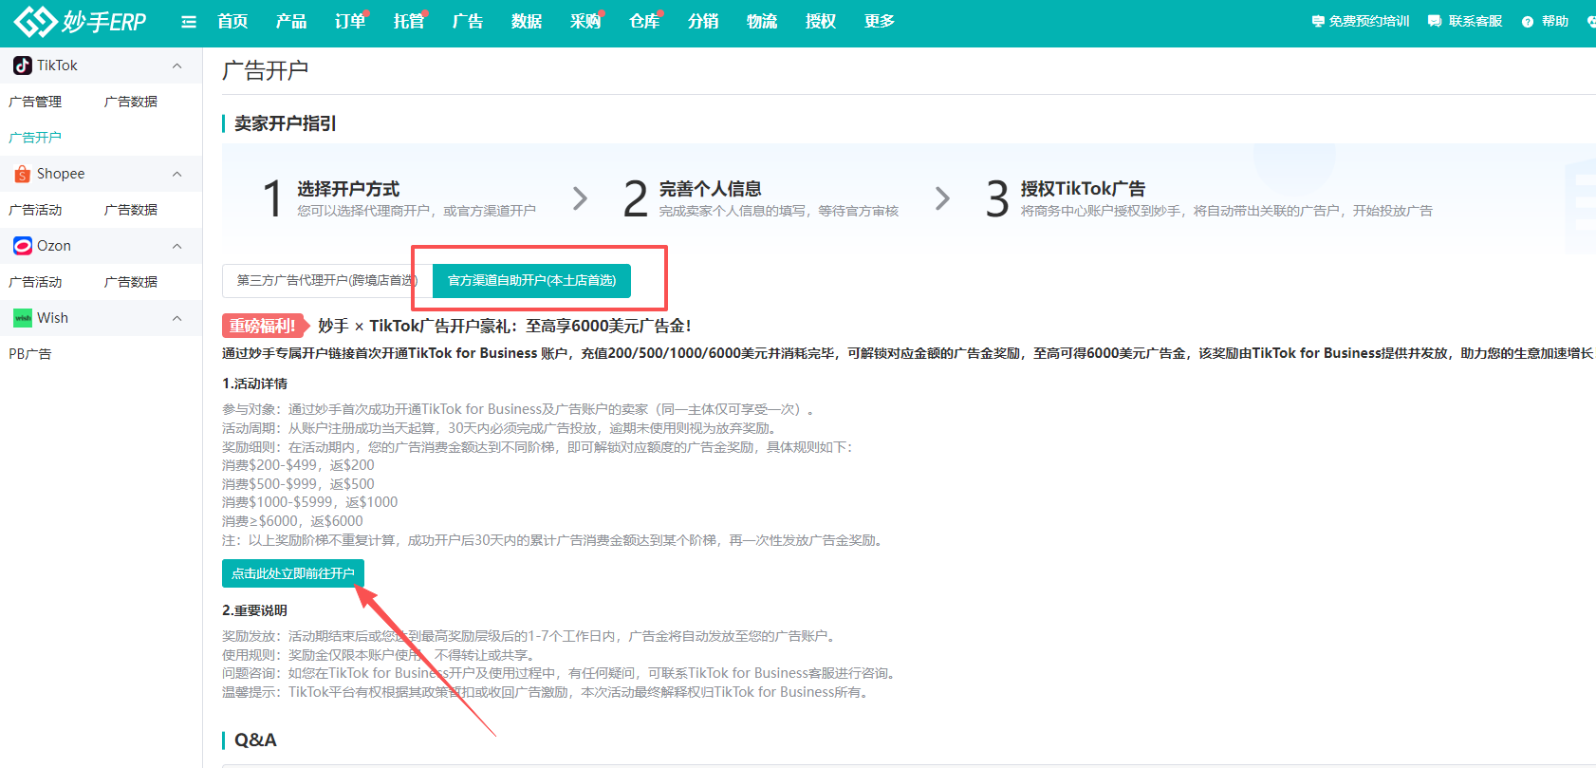Screen dimensions: 1596x768
Task: Click the TikTok platform icon in sidebar
Action: 23,66
